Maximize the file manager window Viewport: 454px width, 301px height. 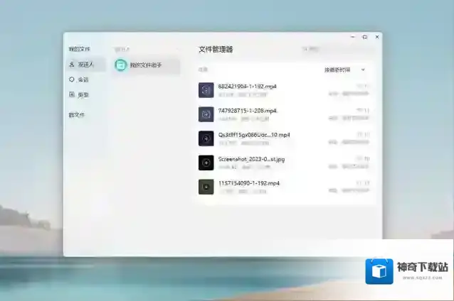364,36
